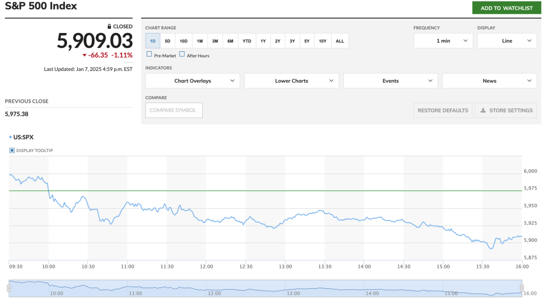The image size is (546, 301).
Task: Select the YTD chart range
Action: click(x=247, y=41)
